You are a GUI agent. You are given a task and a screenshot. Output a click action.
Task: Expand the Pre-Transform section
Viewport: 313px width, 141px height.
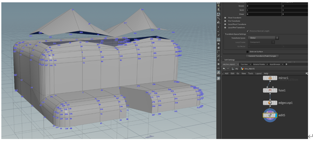coord(225,21)
